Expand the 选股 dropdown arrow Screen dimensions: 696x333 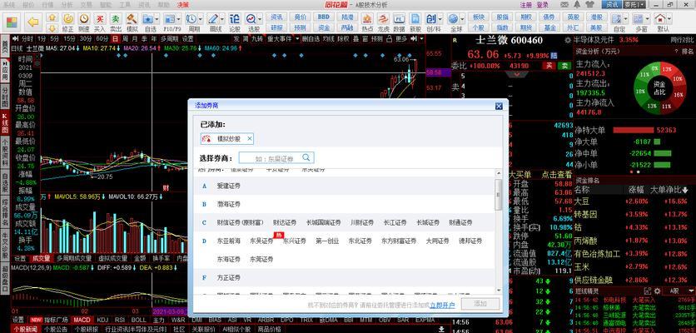[260, 19]
